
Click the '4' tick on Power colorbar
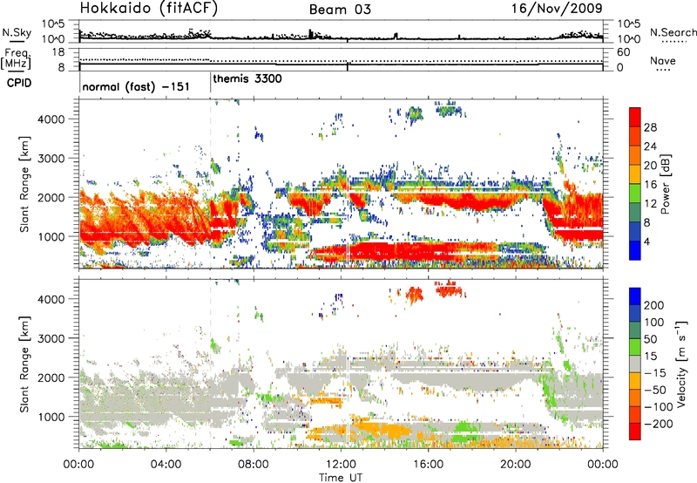(x=647, y=241)
